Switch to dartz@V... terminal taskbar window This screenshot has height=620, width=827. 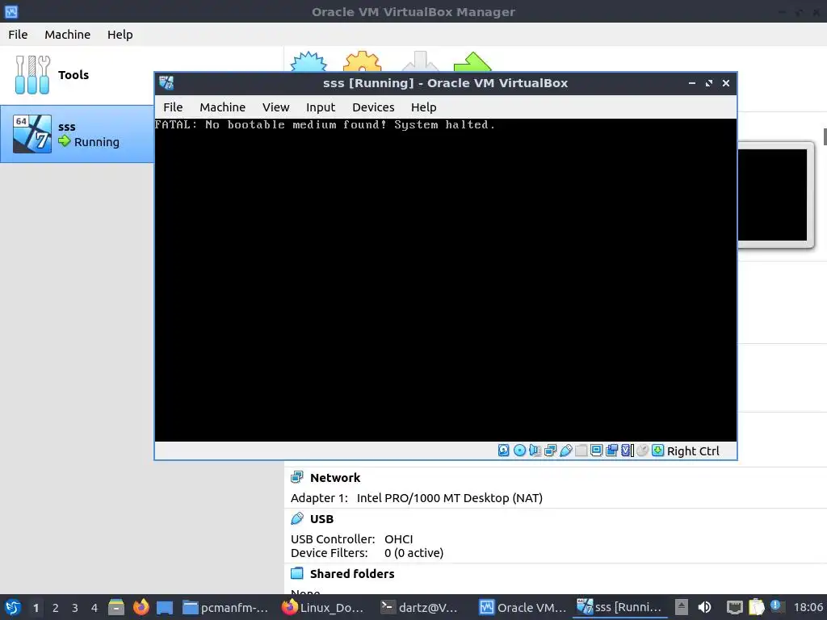pyautogui.click(x=420, y=607)
